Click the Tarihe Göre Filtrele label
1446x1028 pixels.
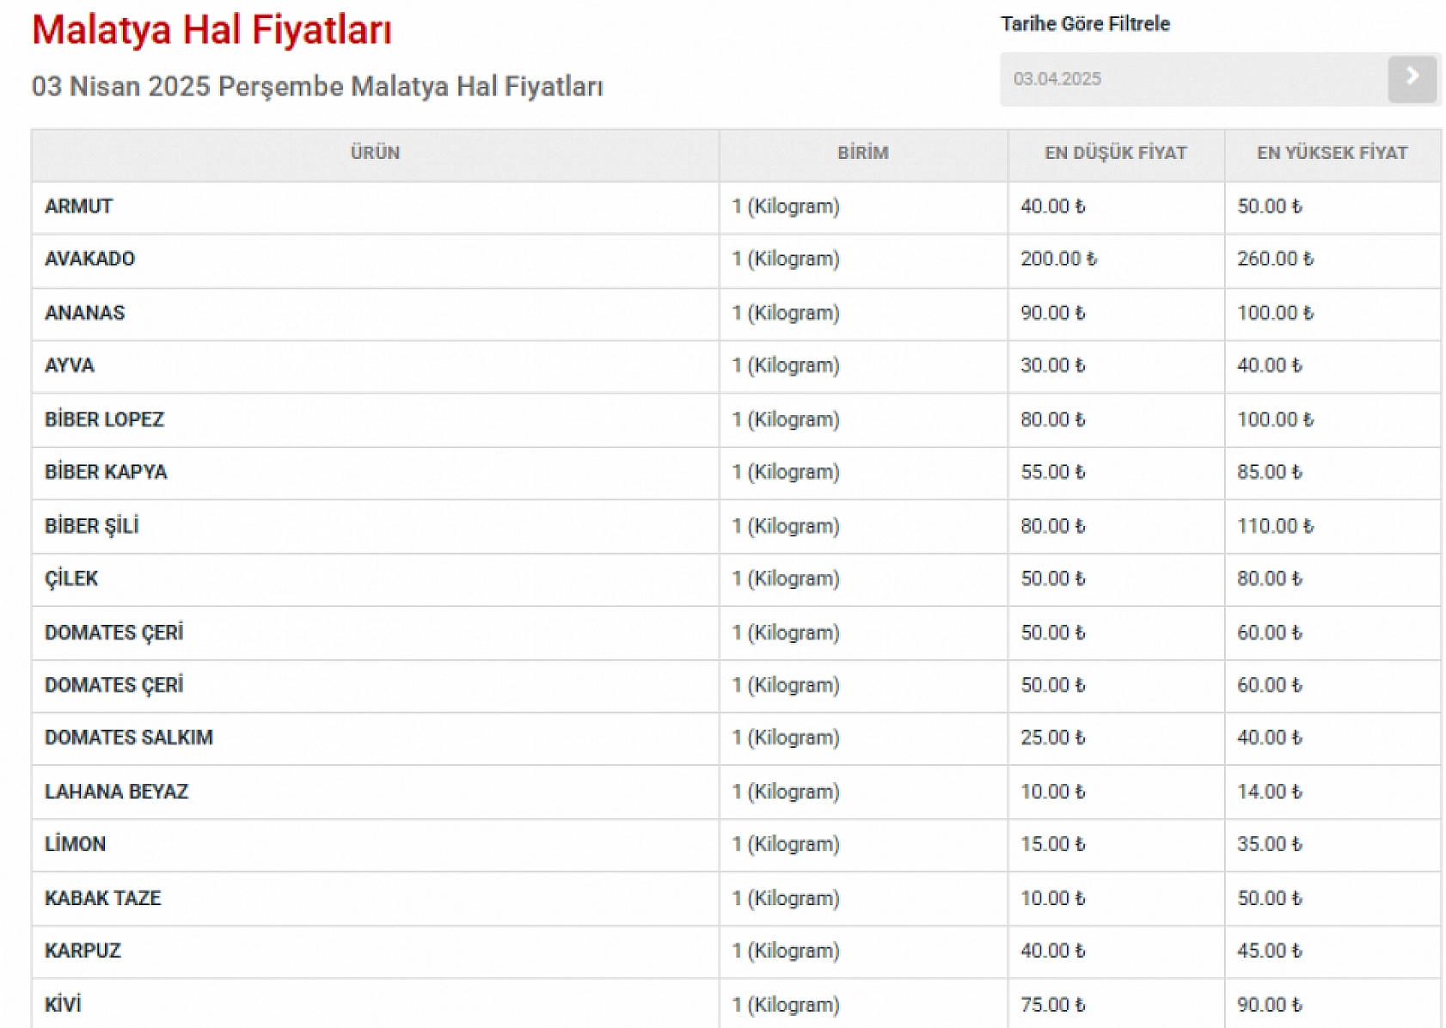[x=1085, y=24]
